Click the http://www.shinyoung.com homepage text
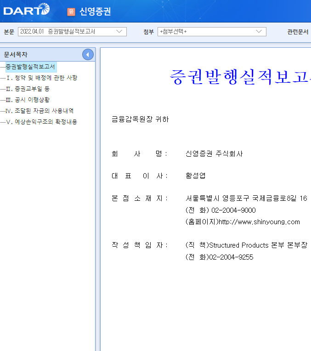This screenshot has width=311, height=351. (259, 221)
